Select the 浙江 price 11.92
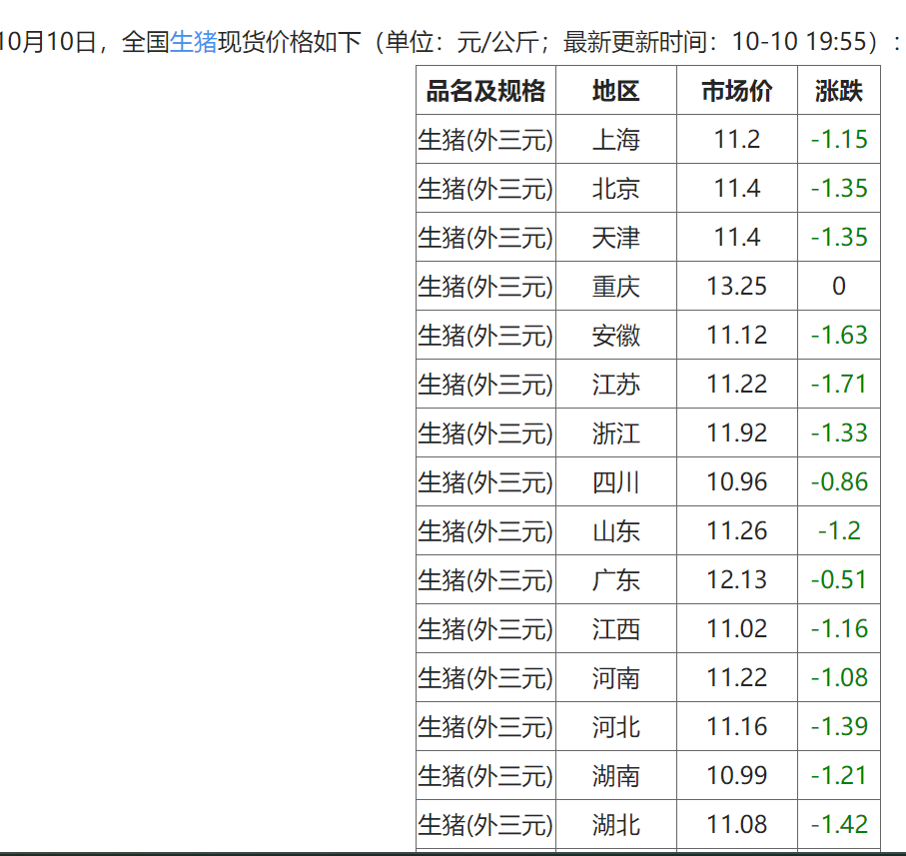The width and height of the screenshot is (906, 856). (x=737, y=433)
